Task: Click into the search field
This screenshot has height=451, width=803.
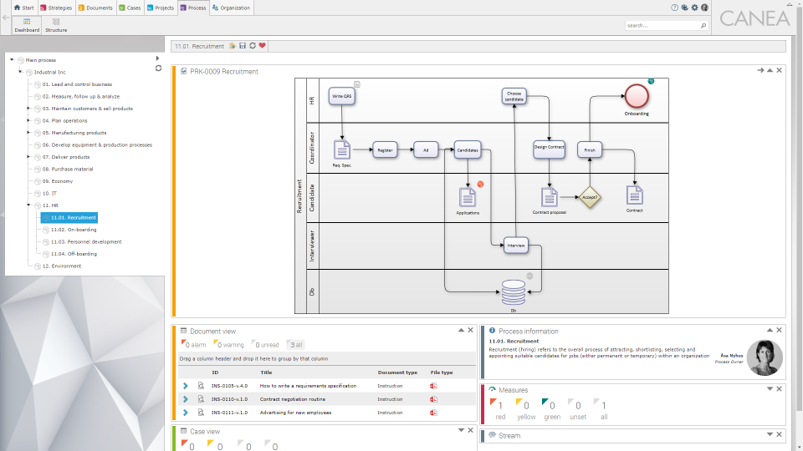Action: [662, 25]
